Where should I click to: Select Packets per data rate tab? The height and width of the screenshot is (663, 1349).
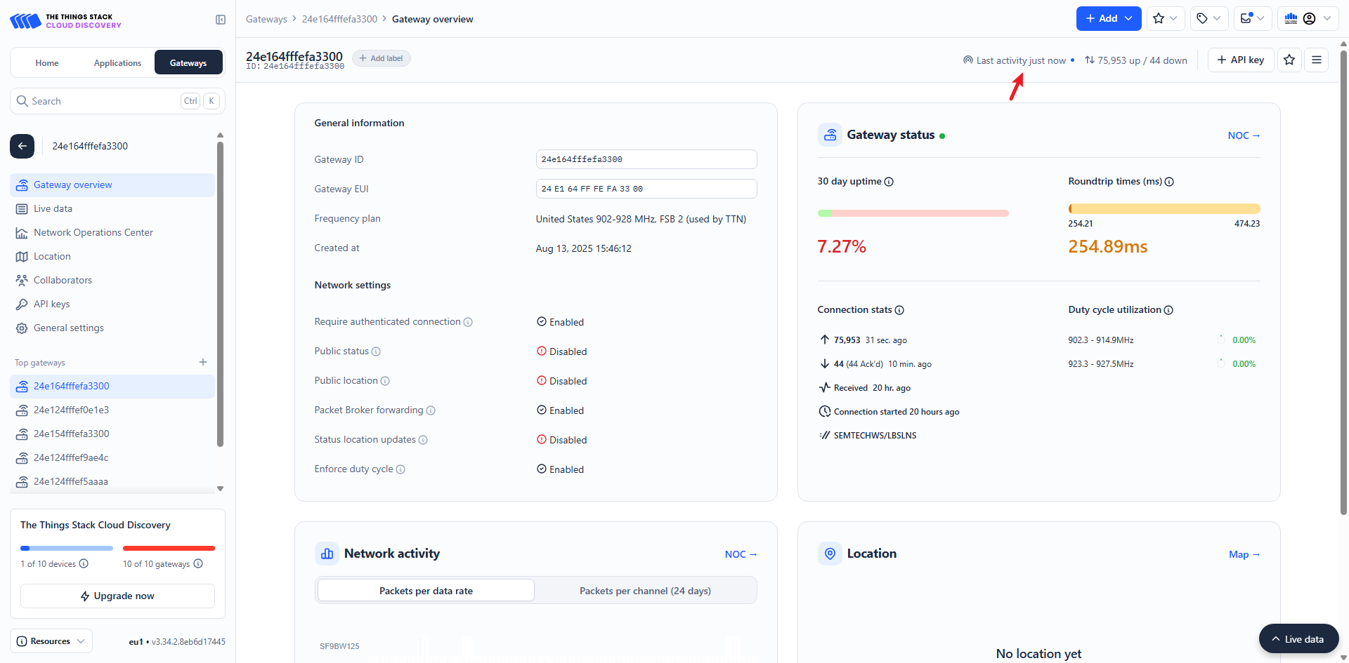point(426,591)
